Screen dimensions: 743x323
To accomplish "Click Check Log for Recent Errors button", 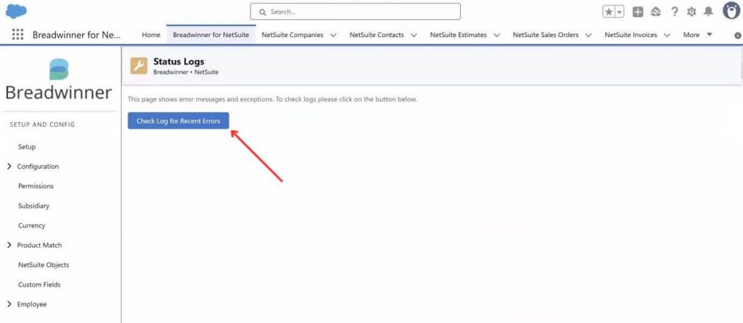I will coord(178,121).
